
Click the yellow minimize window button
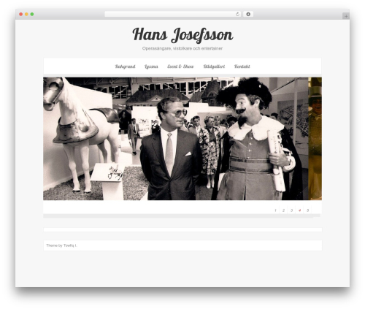point(26,15)
